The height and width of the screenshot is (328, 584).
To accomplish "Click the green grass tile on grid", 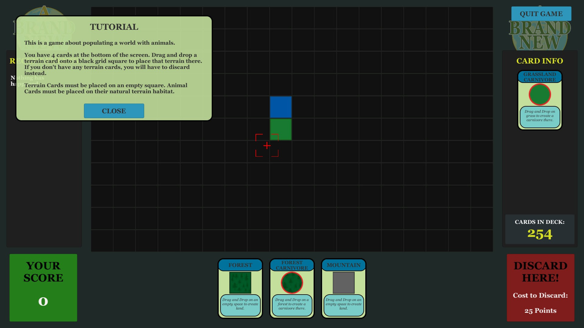I will click(281, 129).
